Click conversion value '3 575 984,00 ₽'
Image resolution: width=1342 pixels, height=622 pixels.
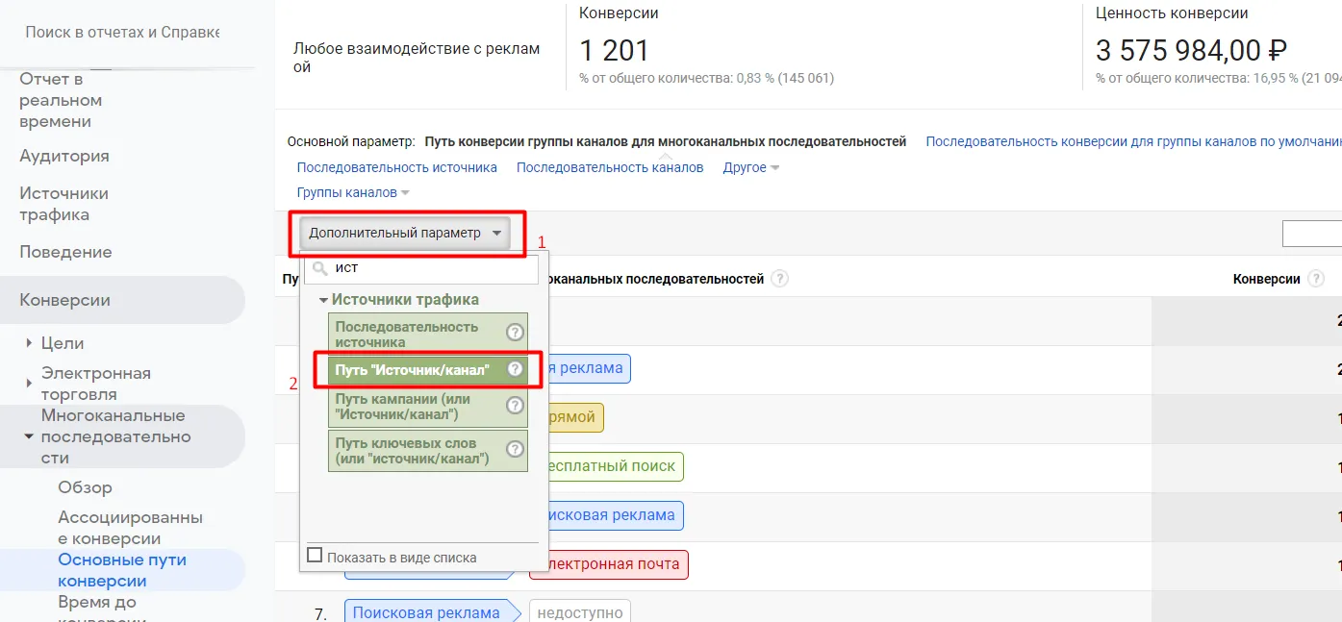[1191, 50]
